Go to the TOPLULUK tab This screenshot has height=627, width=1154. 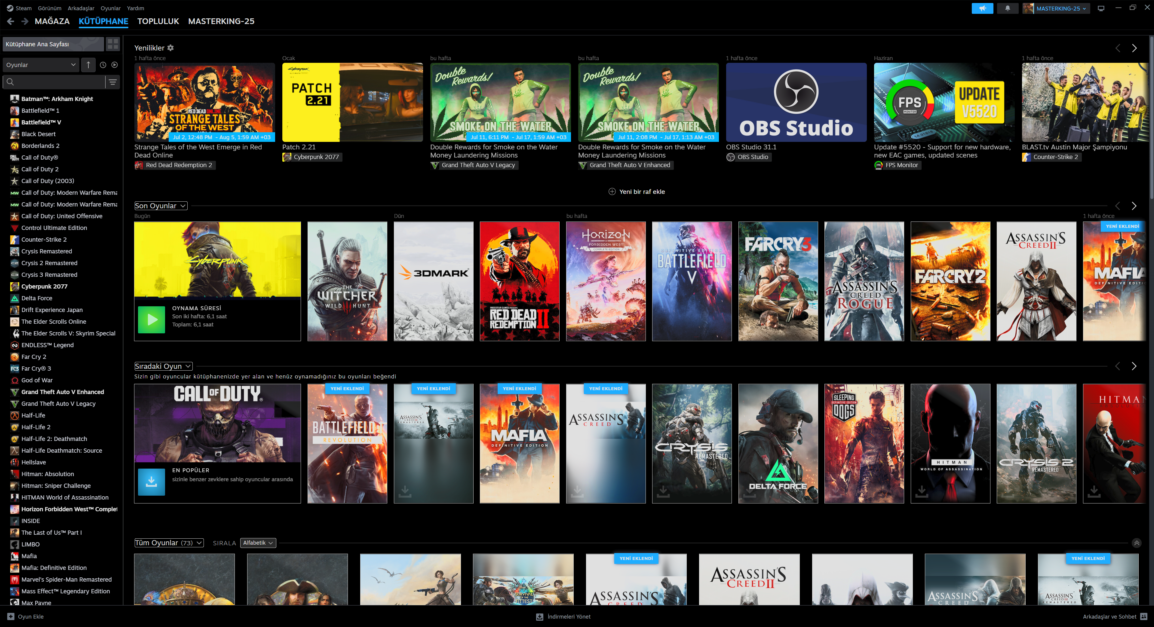158,21
